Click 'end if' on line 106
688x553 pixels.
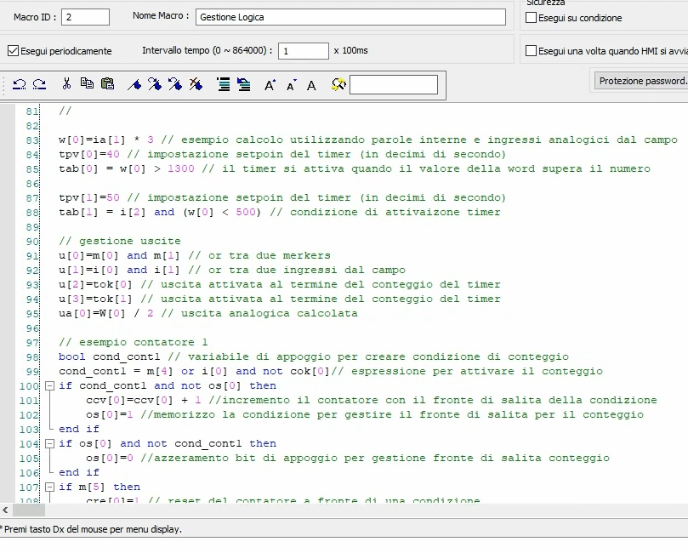pyautogui.click(x=79, y=473)
